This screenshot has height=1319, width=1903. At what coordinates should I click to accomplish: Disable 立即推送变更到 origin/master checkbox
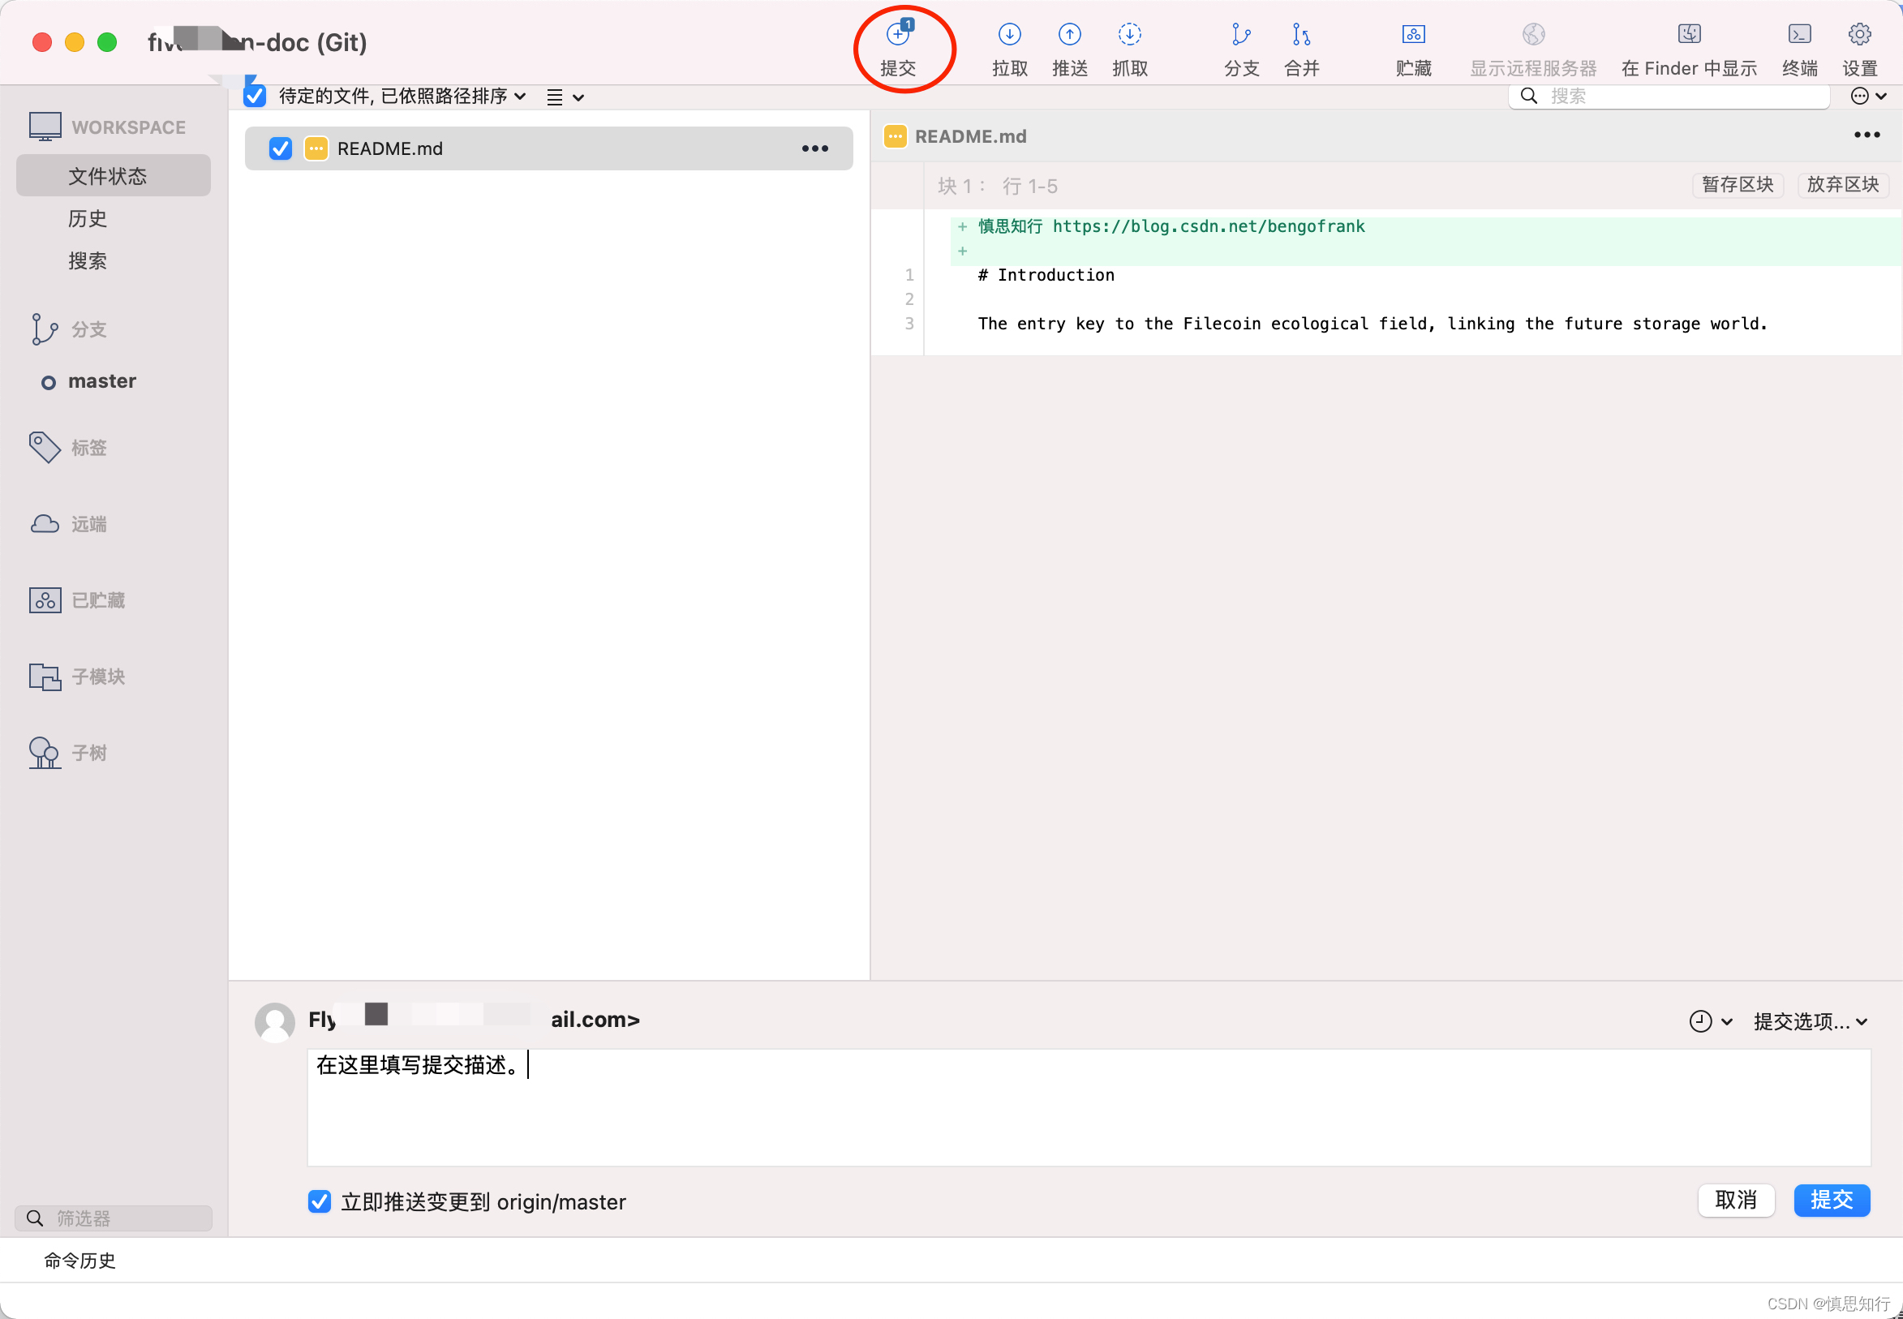pyautogui.click(x=319, y=1201)
